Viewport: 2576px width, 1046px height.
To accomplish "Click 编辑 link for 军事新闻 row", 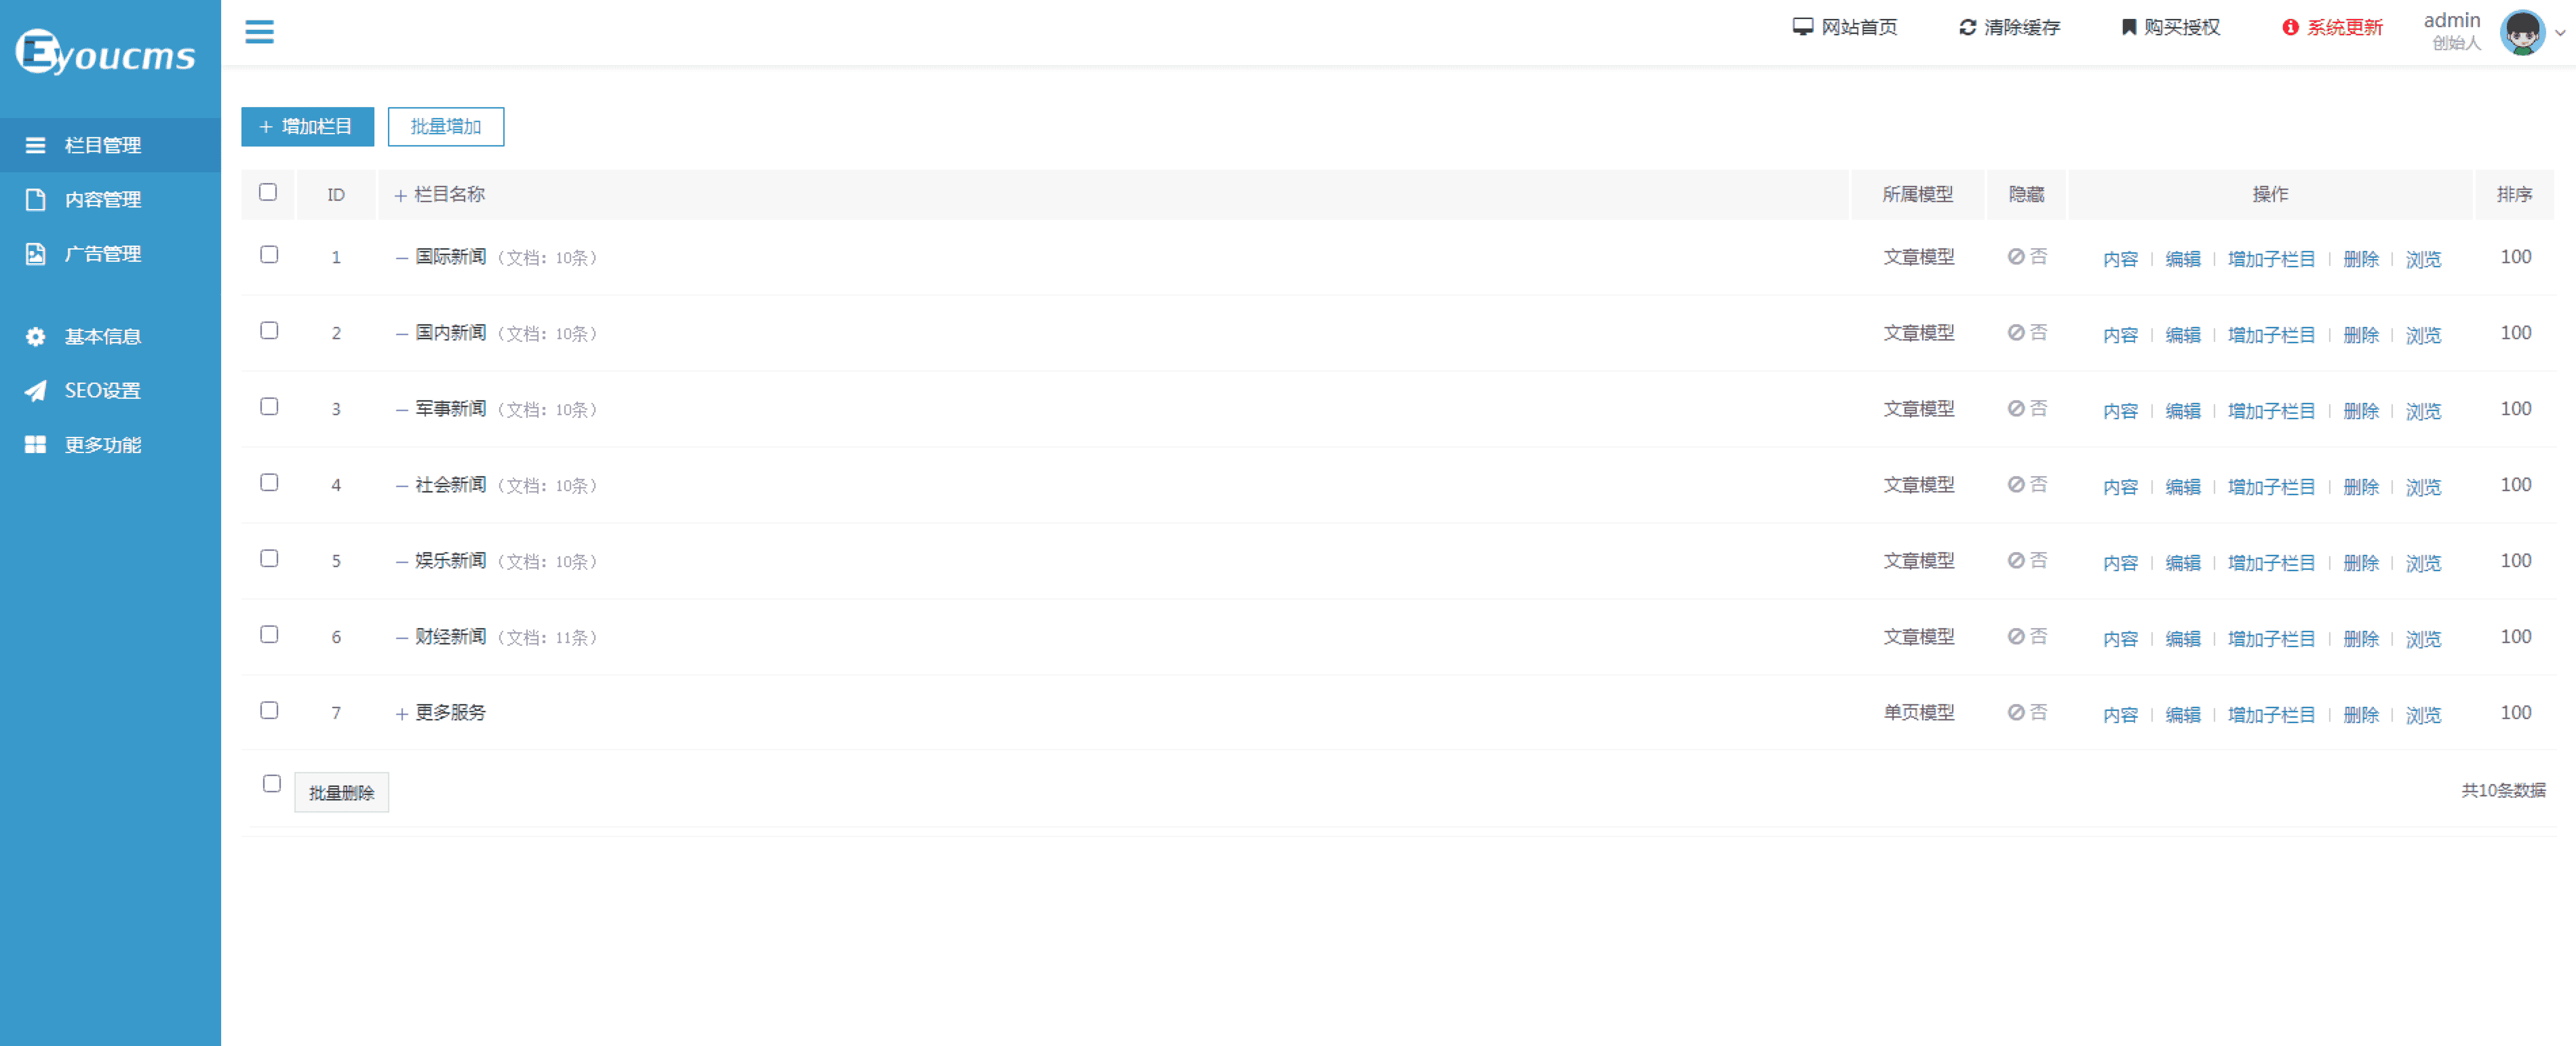I will [2182, 411].
